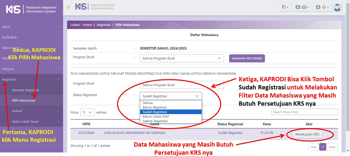Open Beranda Registrasi in sidebar
The image size is (350, 156).
[26, 90]
